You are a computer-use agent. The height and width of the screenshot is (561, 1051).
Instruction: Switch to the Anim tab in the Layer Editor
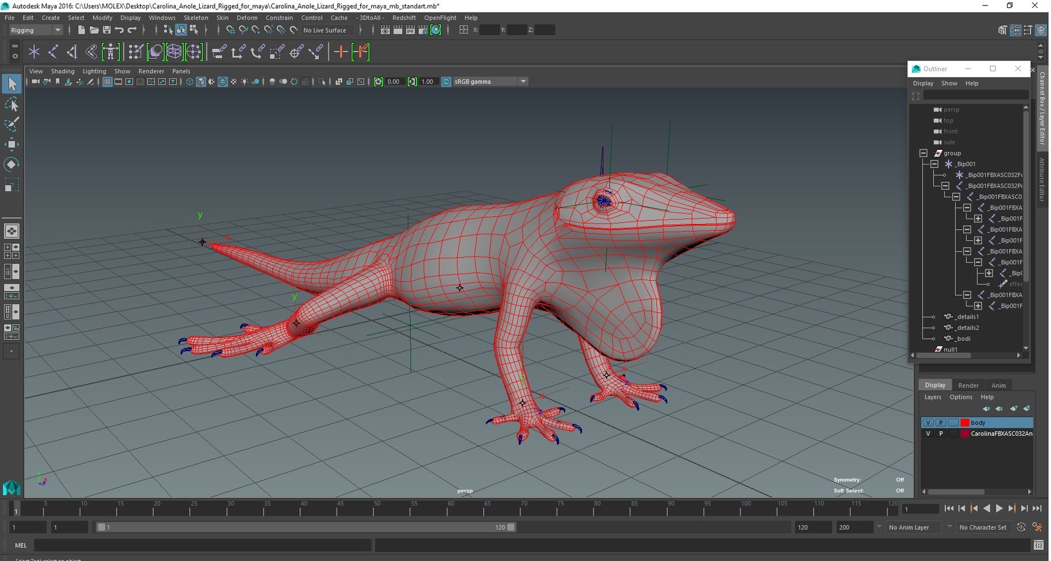pyautogui.click(x=998, y=385)
